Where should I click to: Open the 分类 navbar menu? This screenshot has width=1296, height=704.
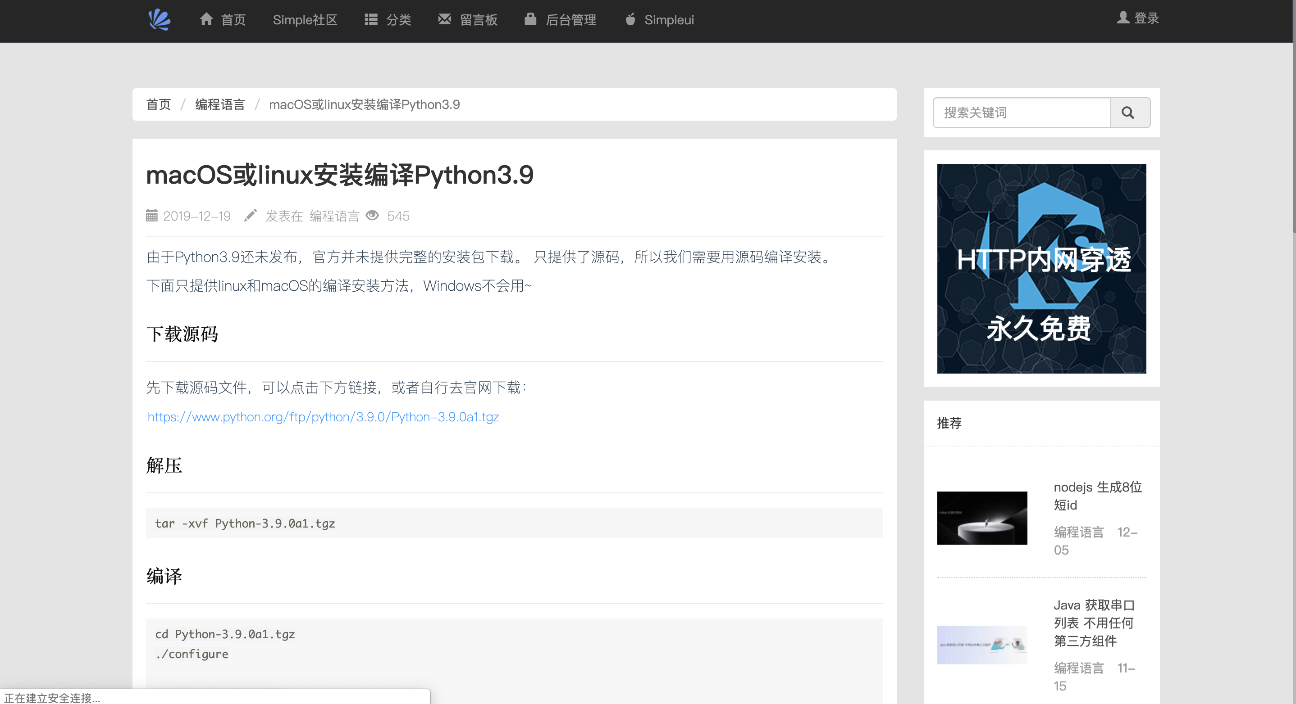[398, 20]
